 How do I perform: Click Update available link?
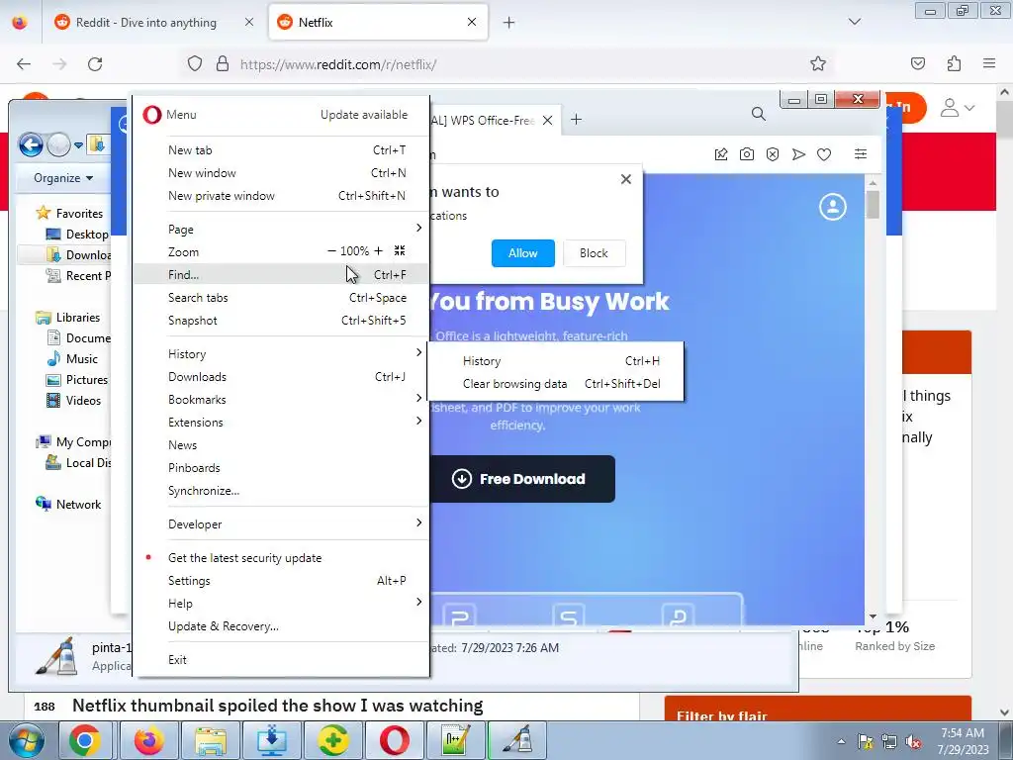pos(364,115)
